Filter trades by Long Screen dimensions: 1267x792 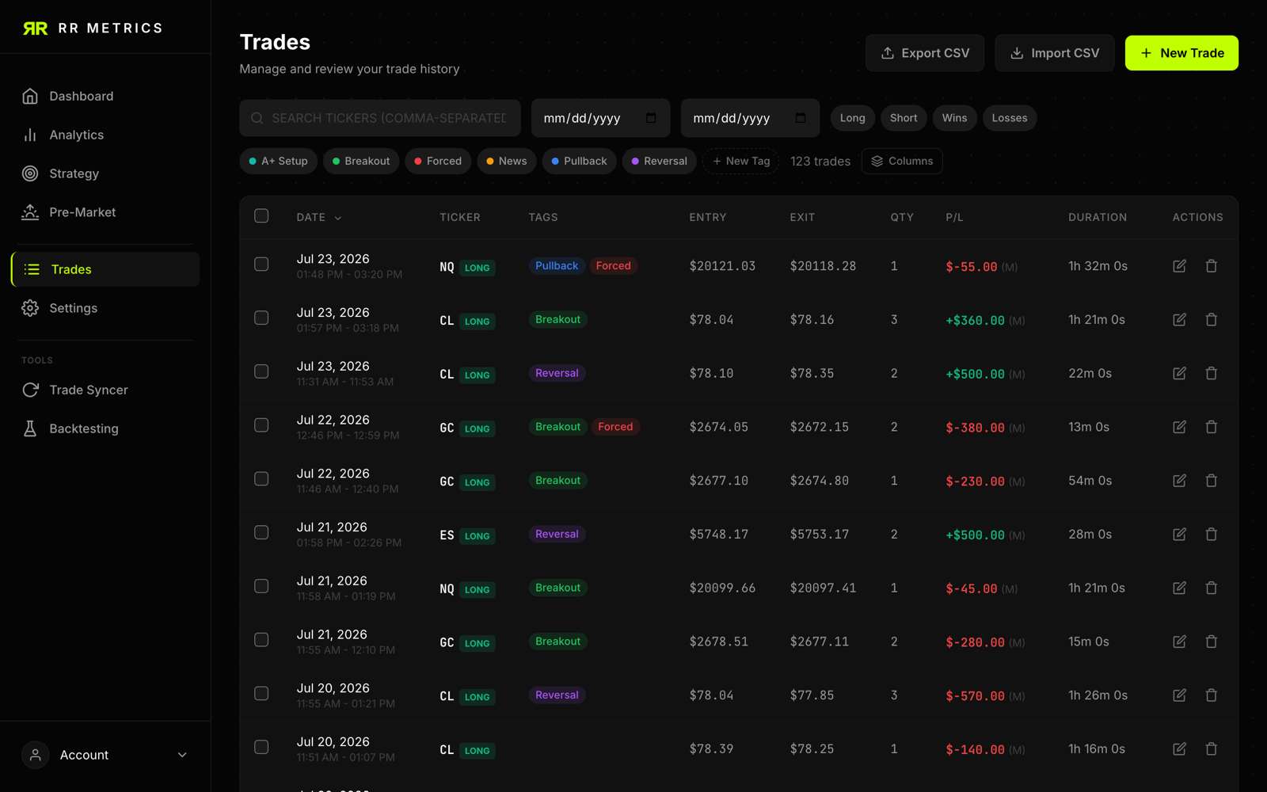pyautogui.click(x=853, y=118)
